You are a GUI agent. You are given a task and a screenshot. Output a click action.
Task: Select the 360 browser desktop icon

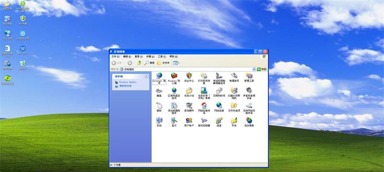tap(22, 6)
